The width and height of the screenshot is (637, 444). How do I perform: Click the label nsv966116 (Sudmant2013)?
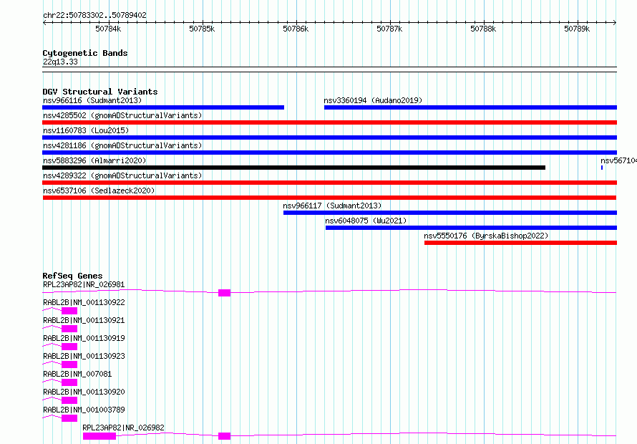[92, 100]
